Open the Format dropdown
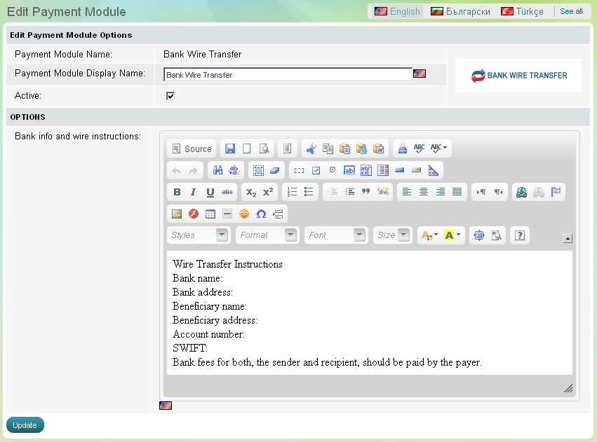Screen dimensions: 597x442 tap(267, 235)
